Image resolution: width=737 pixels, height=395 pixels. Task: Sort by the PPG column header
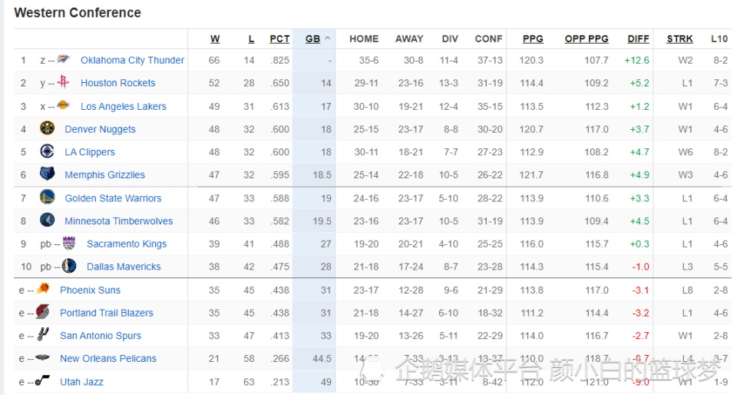(x=533, y=39)
